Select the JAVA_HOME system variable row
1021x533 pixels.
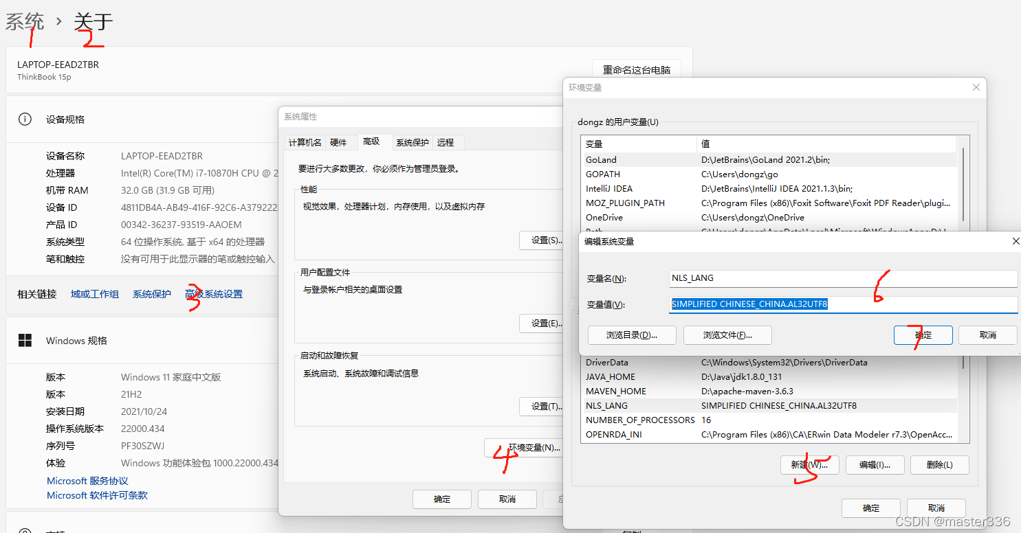click(769, 376)
